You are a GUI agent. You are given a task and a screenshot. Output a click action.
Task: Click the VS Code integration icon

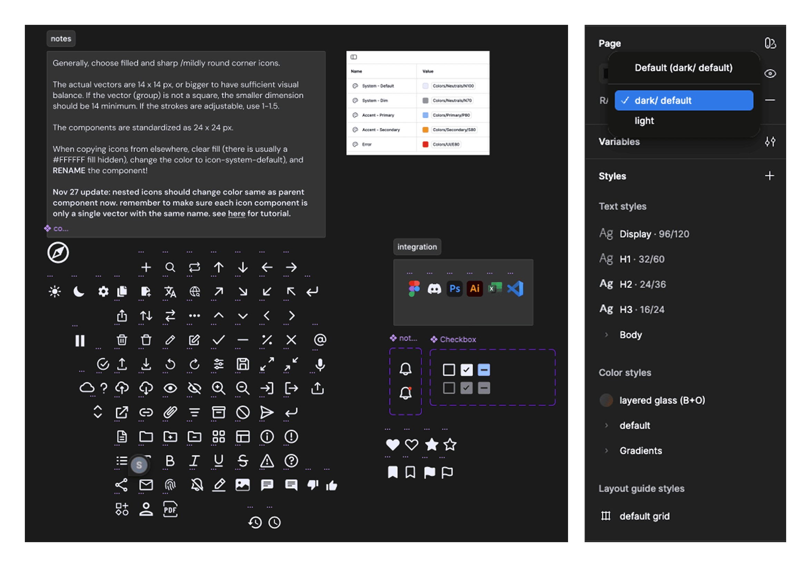pos(515,289)
